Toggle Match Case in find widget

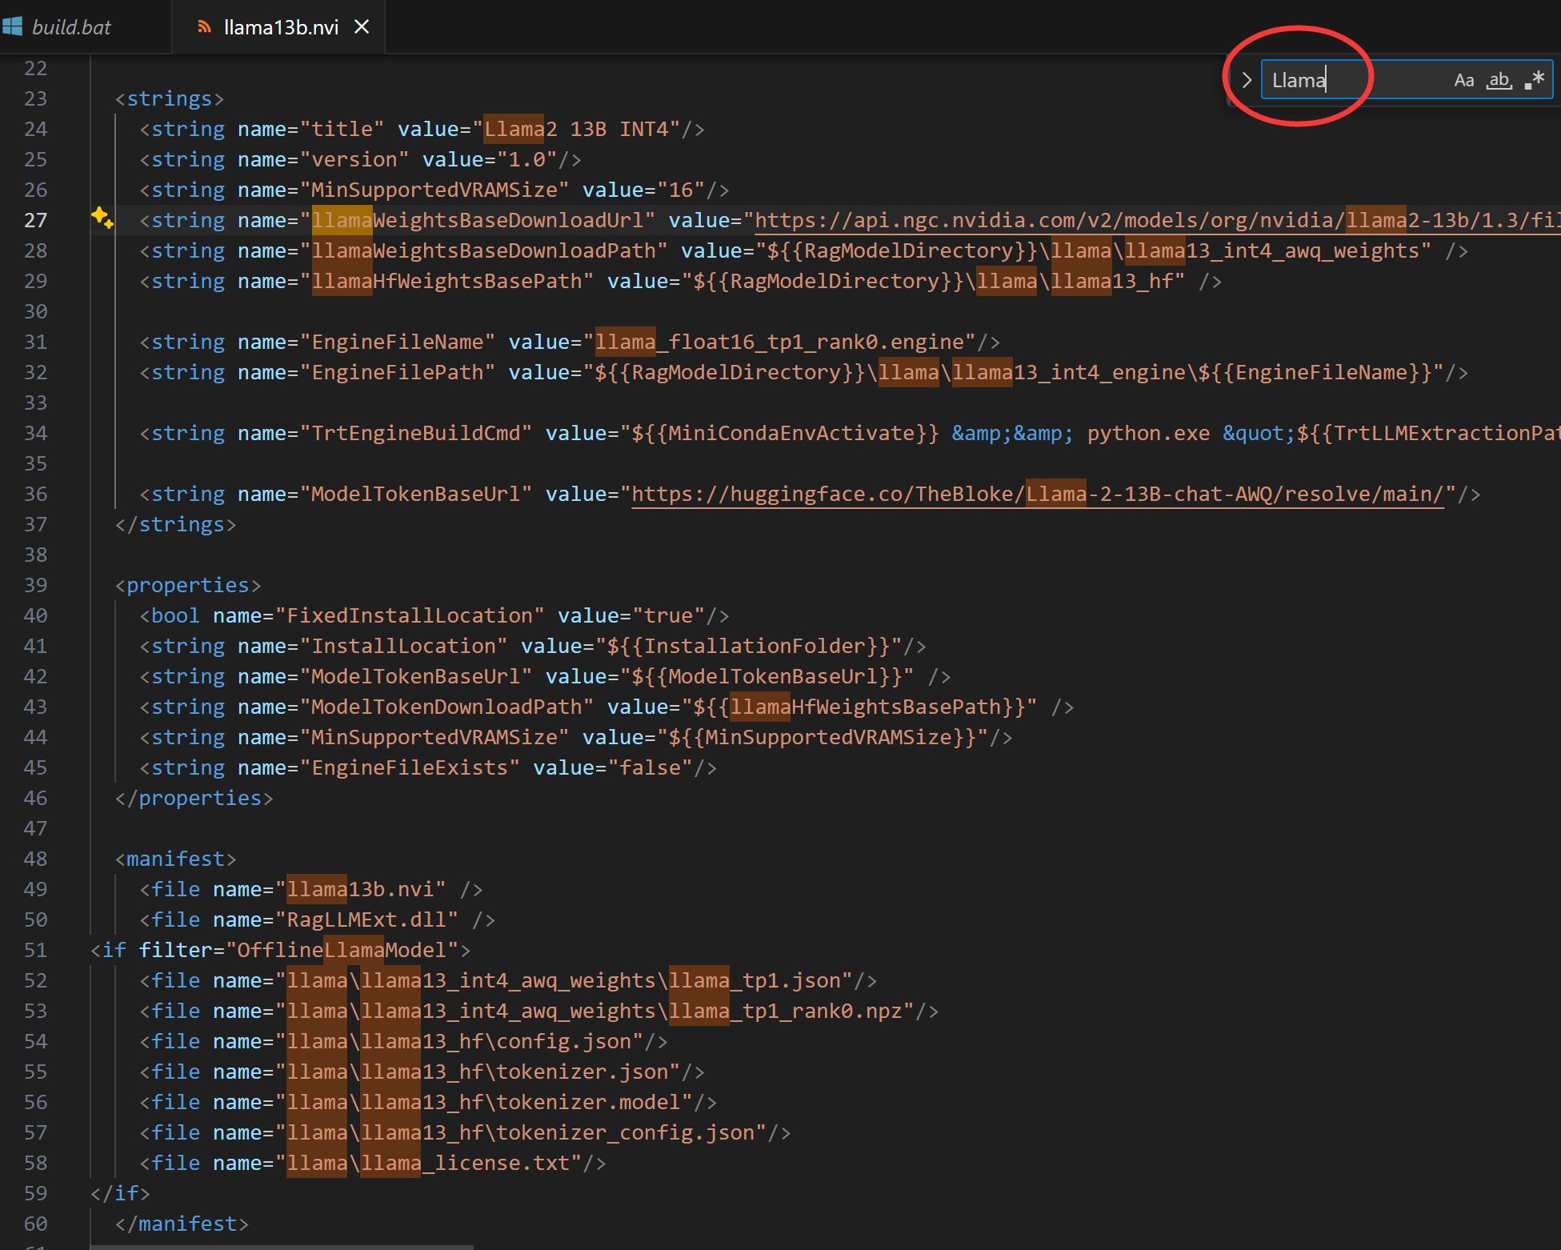[1464, 80]
